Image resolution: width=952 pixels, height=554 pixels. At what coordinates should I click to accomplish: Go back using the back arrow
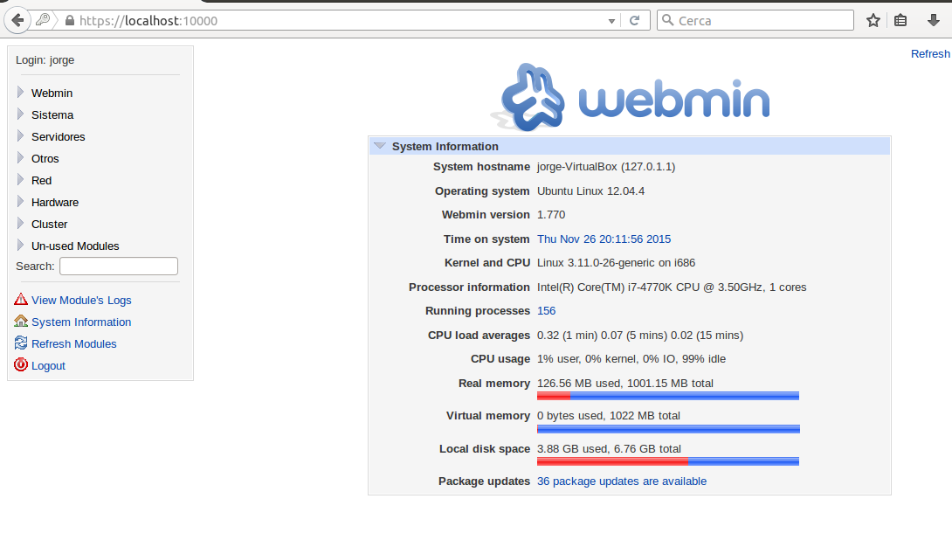pos(17,19)
